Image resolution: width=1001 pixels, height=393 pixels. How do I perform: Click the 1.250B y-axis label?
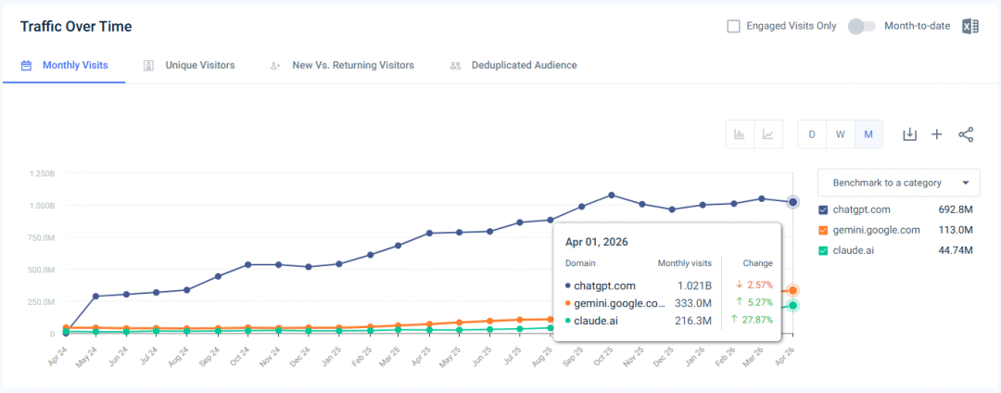point(42,173)
